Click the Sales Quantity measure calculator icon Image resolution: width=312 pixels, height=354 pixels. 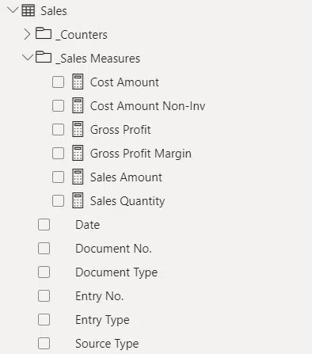tap(78, 200)
